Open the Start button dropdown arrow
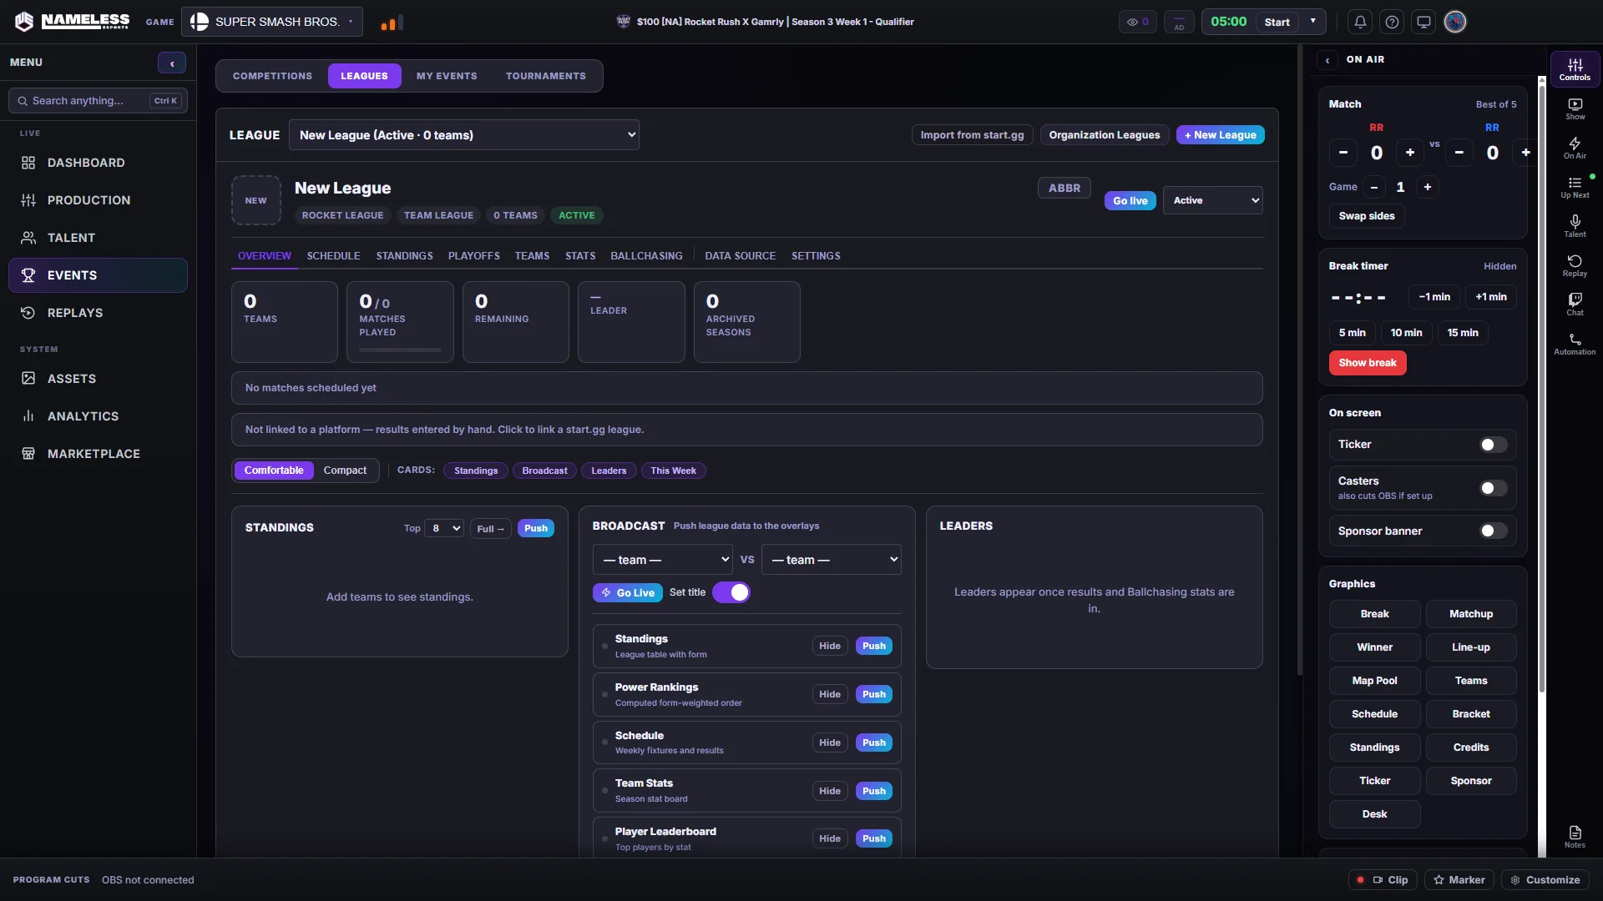1603x901 pixels. (1313, 22)
